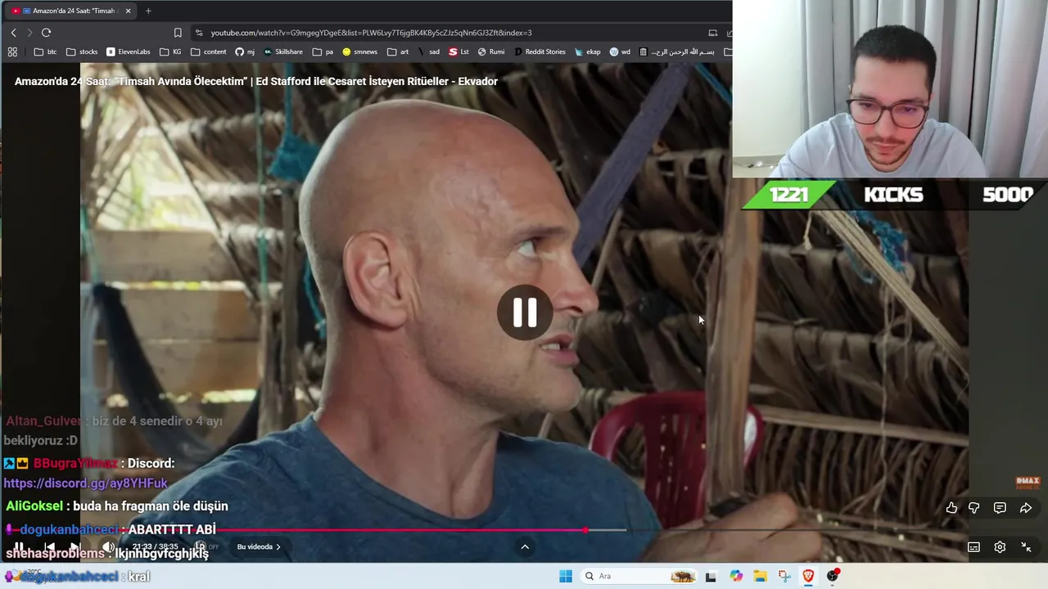Open the Lst bookmark
Screen dimensions: 1048x589
pos(459,52)
